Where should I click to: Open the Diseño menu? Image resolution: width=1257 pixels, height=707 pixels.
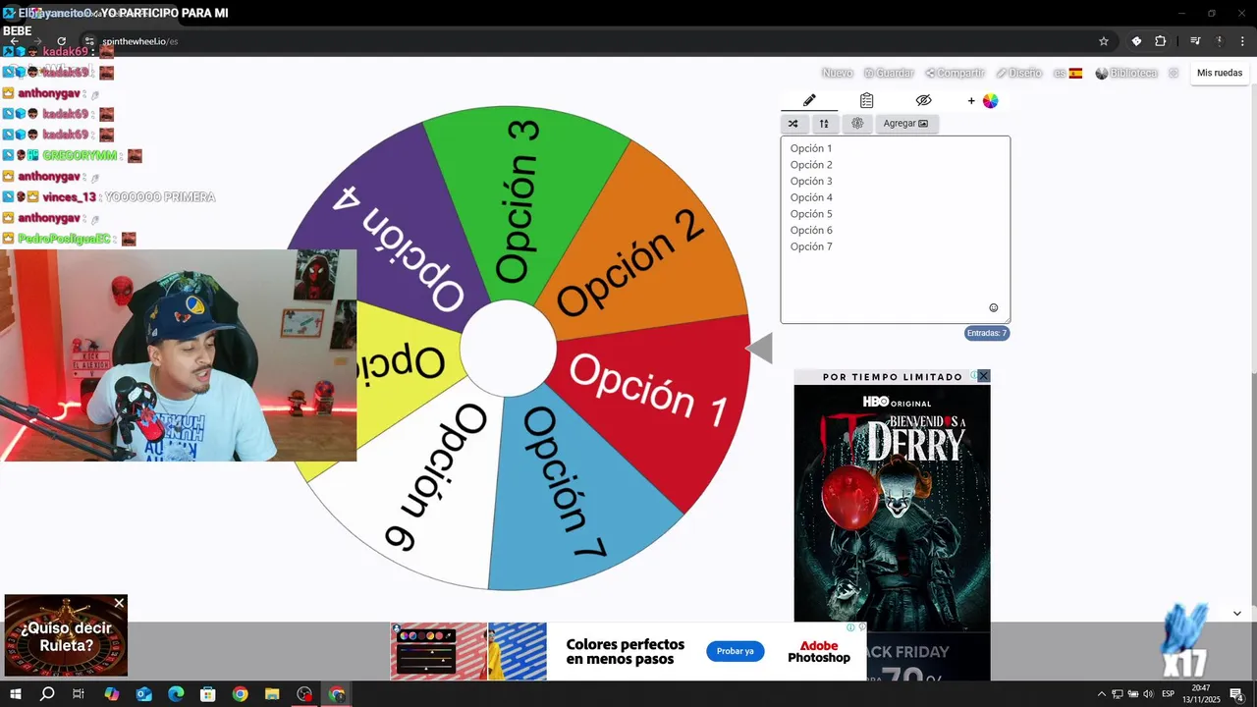tap(1018, 73)
